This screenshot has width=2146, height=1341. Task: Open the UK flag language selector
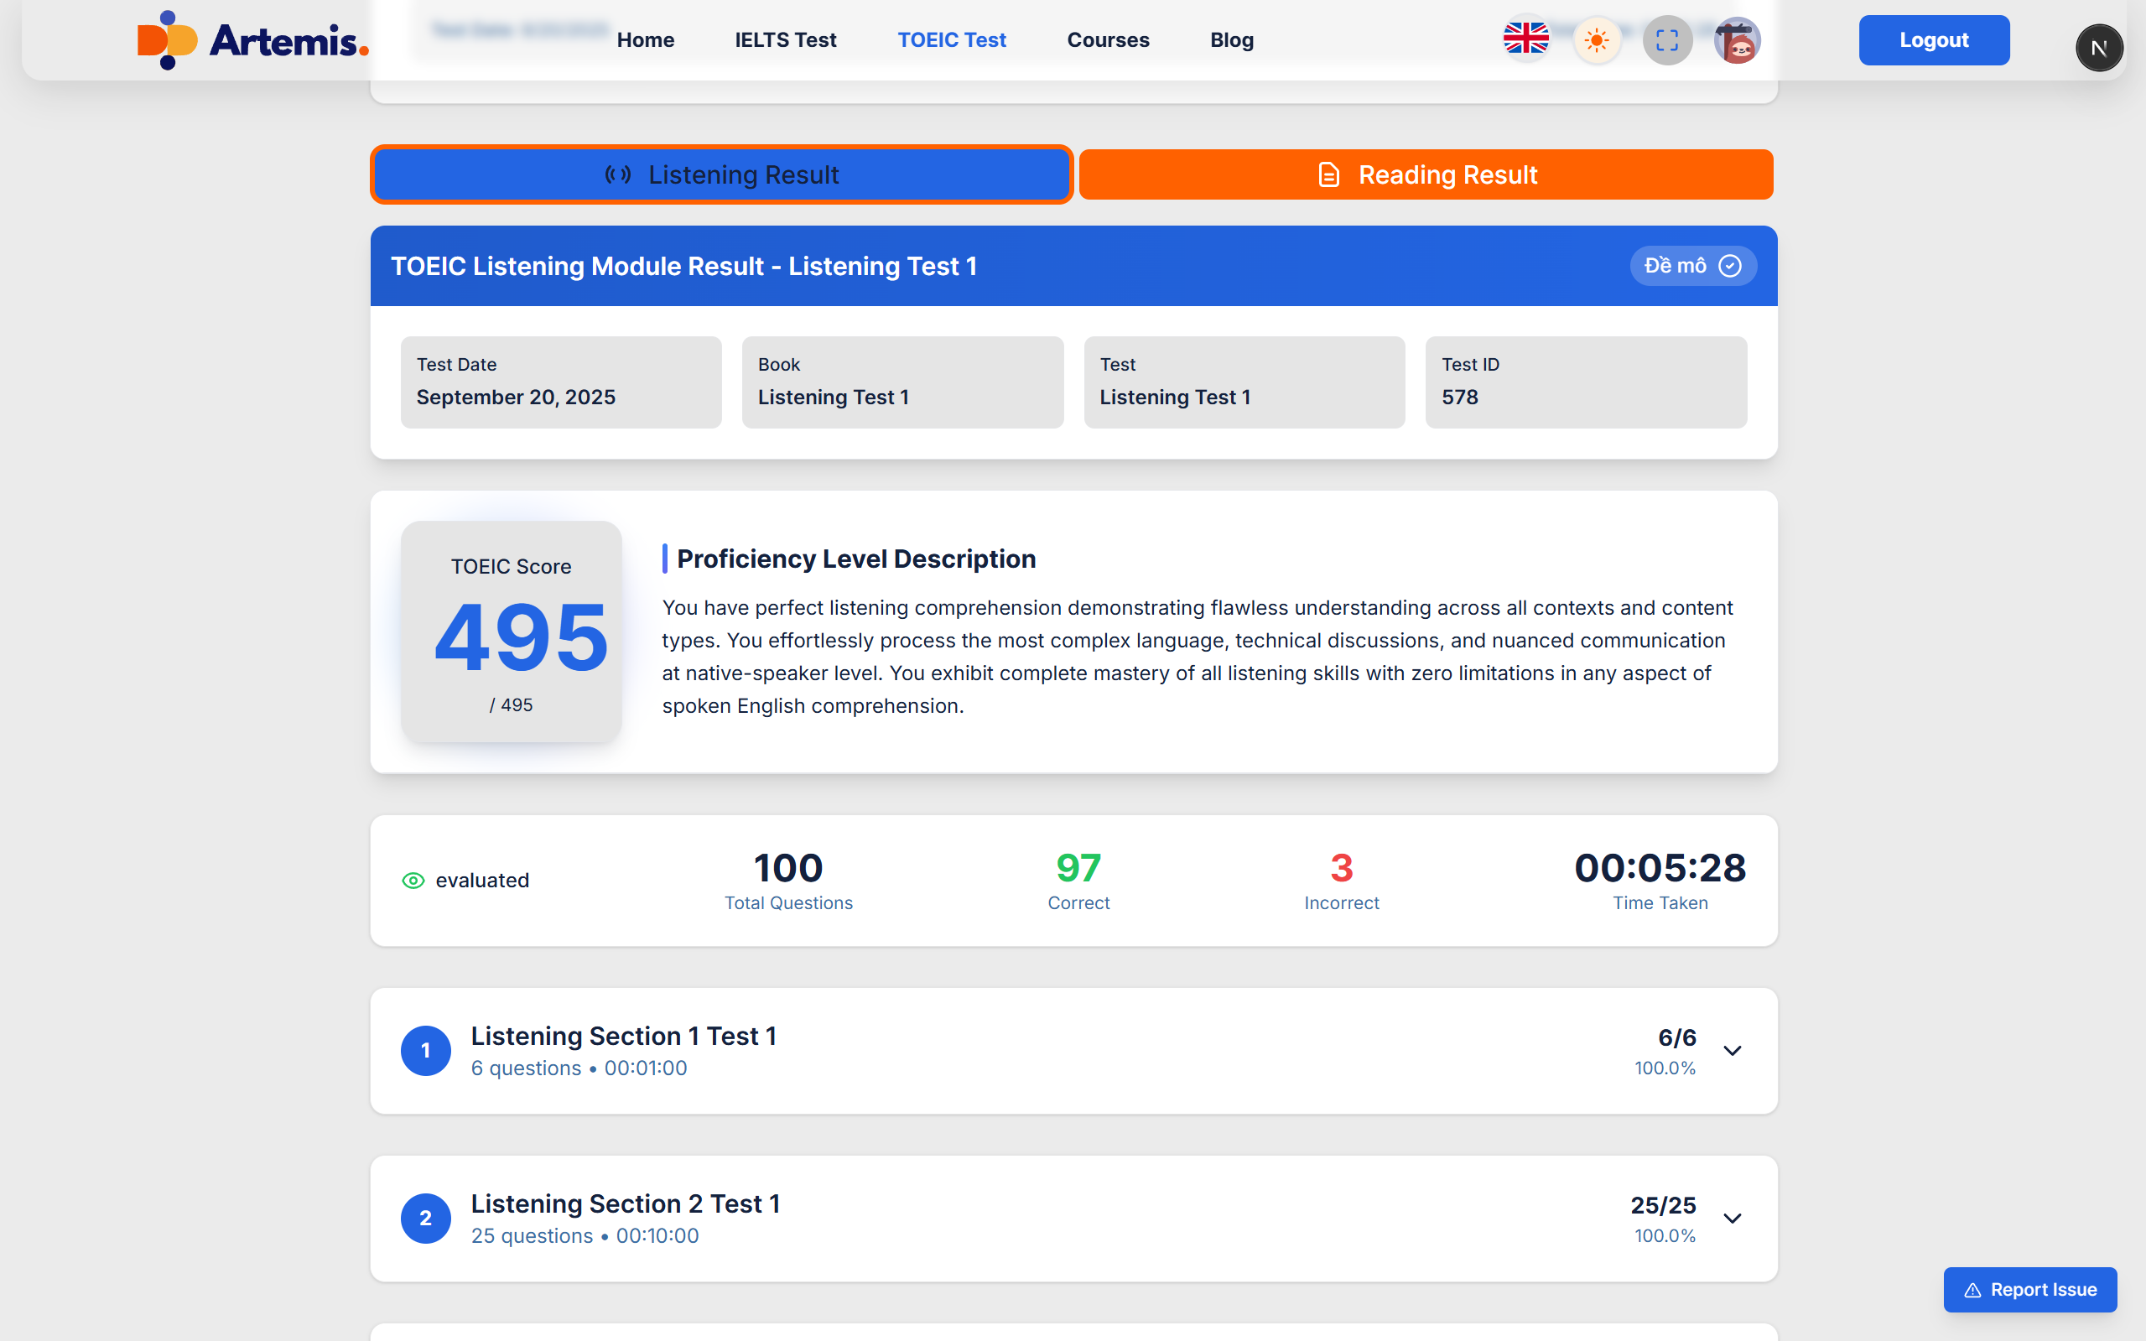[1525, 40]
